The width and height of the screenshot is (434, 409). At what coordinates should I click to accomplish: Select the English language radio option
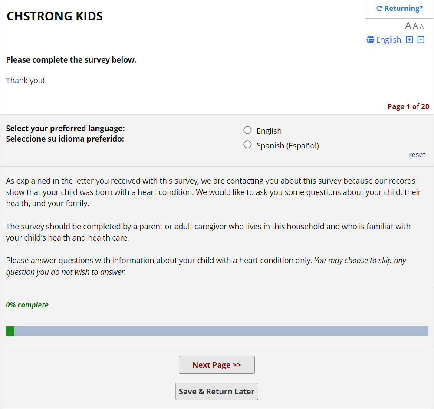click(247, 130)
